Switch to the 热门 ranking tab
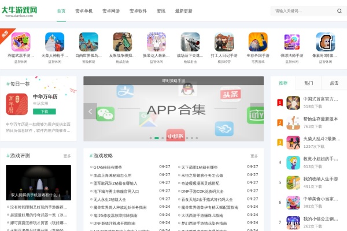Image resolution: width=347 pixels, height=231 pixels. 308,83
